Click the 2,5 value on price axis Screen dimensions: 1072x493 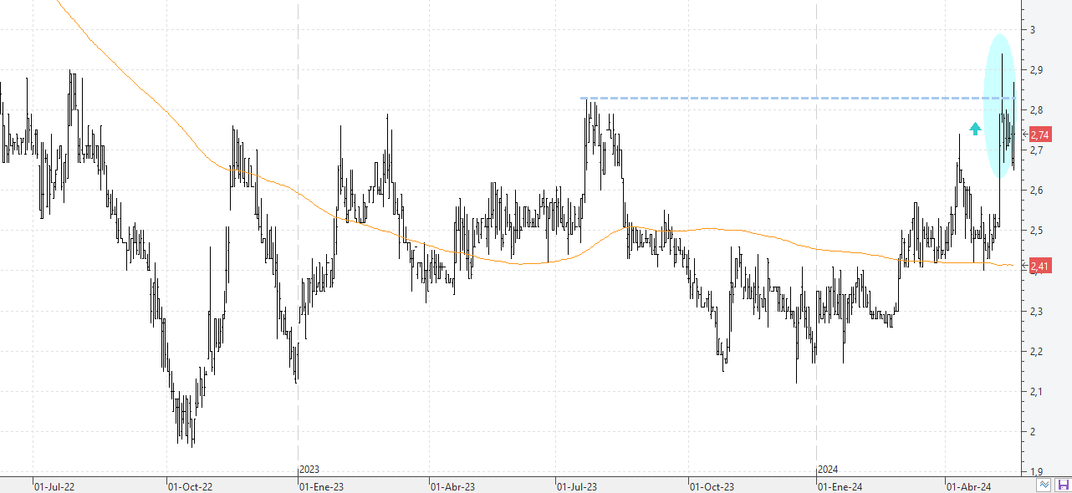pyautogui.click(x=1037, y=231)
